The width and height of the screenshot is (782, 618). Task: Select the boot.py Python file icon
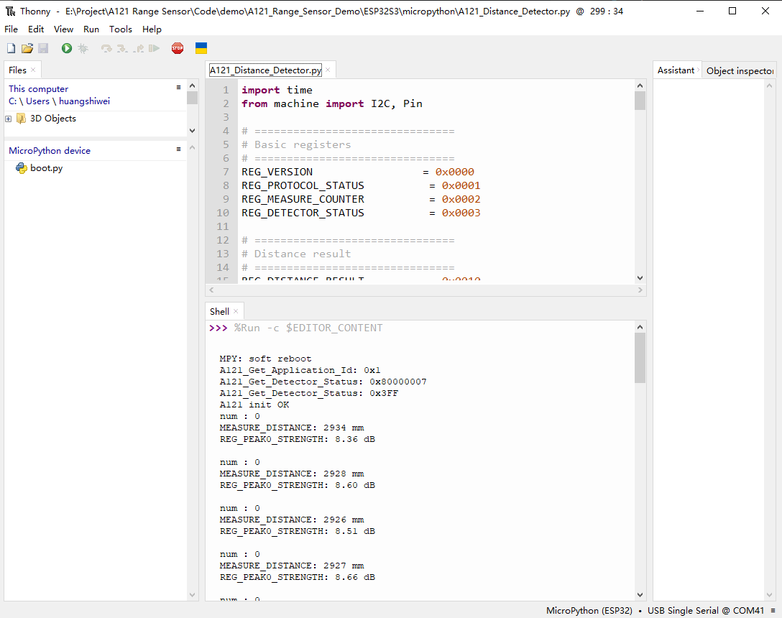[x=22, y=168]
